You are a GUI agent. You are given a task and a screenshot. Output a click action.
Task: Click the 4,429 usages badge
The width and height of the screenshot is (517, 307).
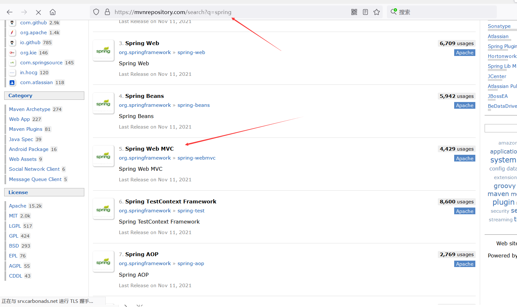click(457, 149)
